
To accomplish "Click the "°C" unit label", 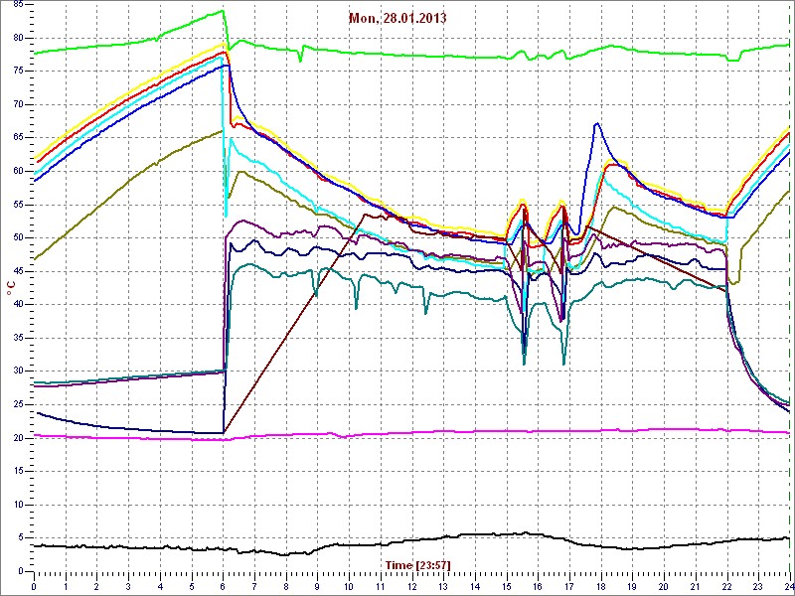I will [11, 289].
